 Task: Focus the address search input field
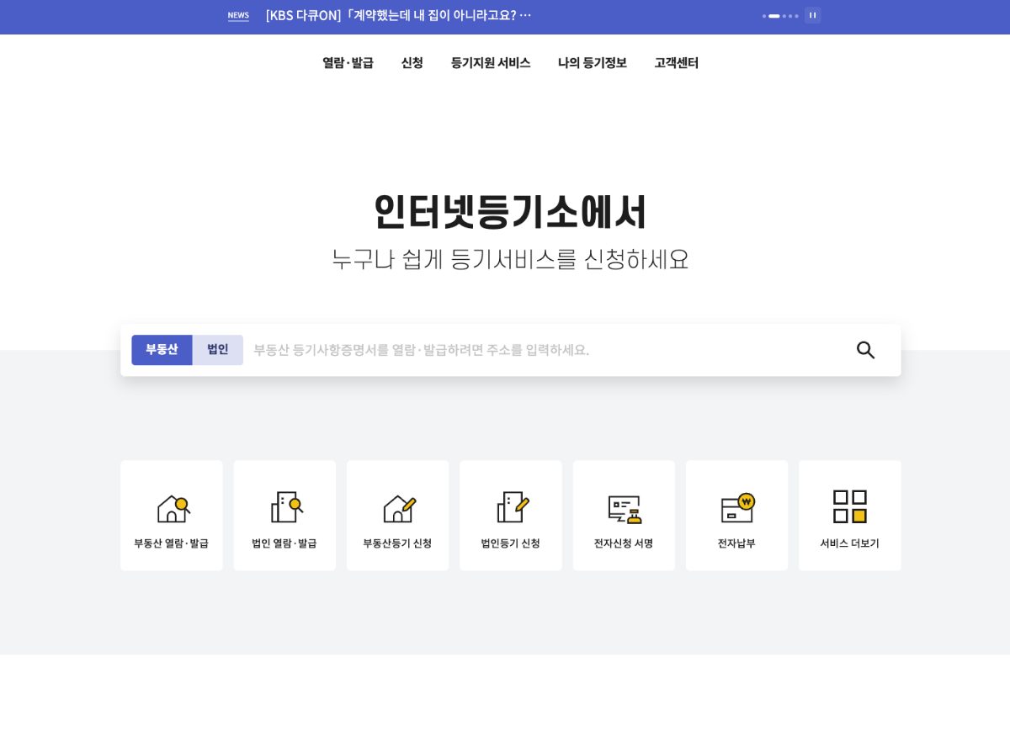tap(547, 350)
